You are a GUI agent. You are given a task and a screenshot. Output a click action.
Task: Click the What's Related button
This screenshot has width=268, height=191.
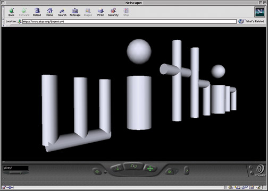tap(251, 21)
